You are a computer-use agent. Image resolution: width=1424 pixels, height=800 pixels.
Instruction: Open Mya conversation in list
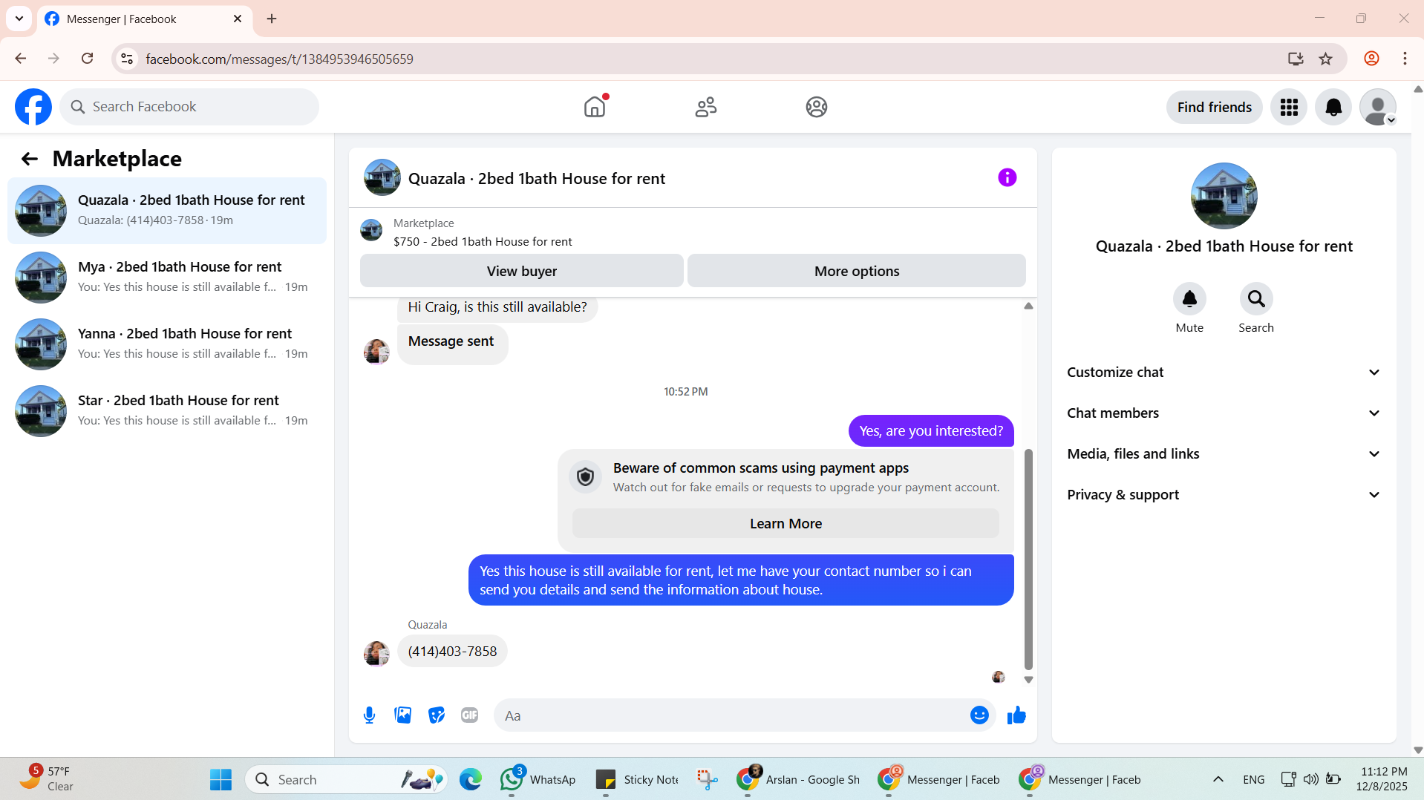tap(167, 278)
